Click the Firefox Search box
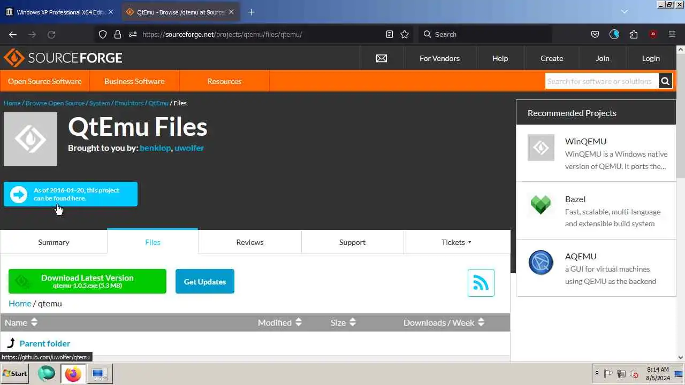685x385 pixels. tap(485, 34)
